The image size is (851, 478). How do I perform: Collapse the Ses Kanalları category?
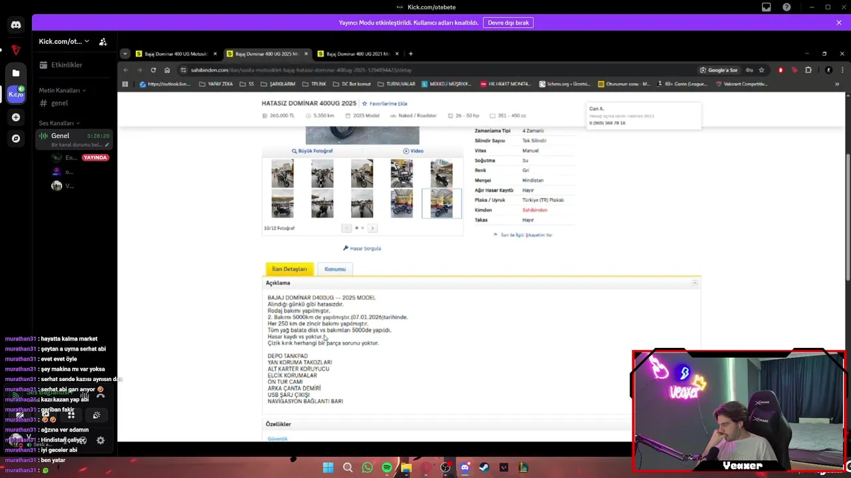click(x=59, y=123)
